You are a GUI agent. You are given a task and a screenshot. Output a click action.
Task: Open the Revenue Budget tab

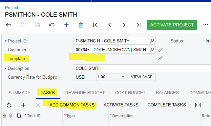[85, 93]
